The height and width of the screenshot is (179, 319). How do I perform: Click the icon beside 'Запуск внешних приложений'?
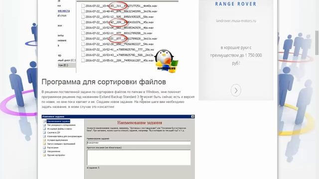[44, 144]
